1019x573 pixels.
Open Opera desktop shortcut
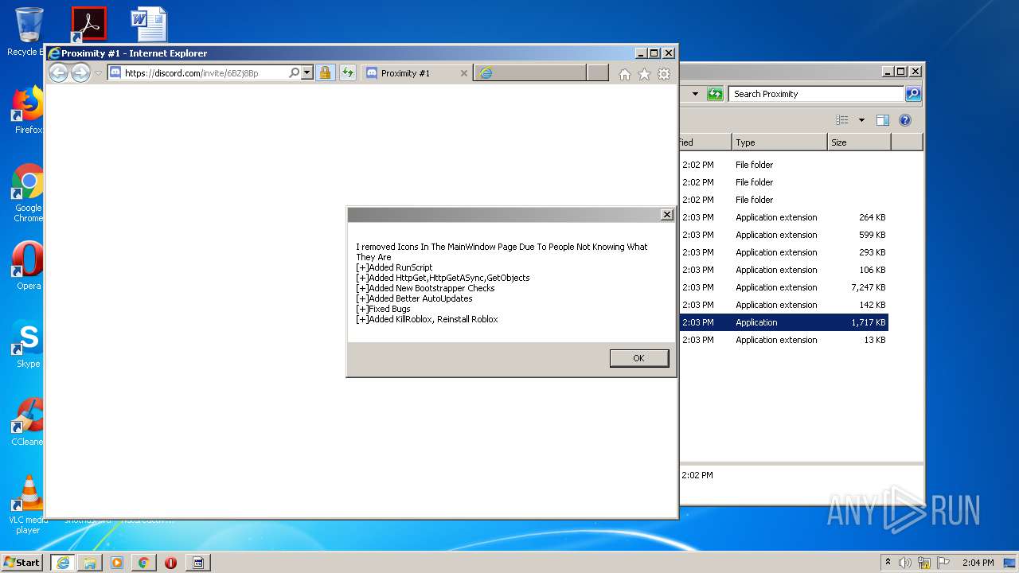point(28,265)
